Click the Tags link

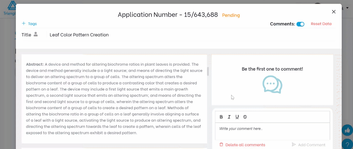click(32, 24)
